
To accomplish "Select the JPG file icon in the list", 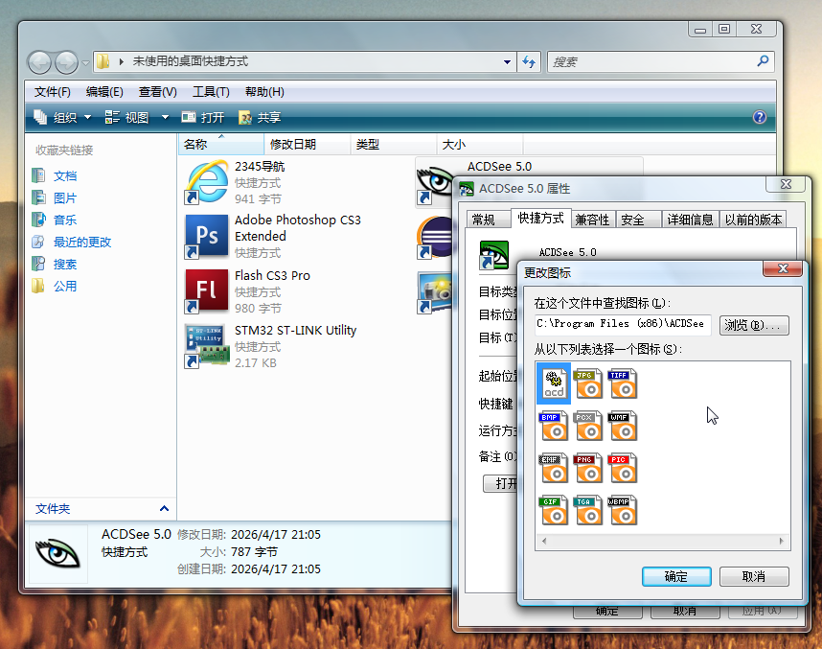I will click(587, 383).
